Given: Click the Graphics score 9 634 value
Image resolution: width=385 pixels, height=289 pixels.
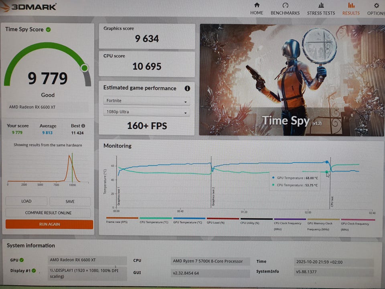Looking at the screenshot, I should pyautogui.click(x=147, y=39).
